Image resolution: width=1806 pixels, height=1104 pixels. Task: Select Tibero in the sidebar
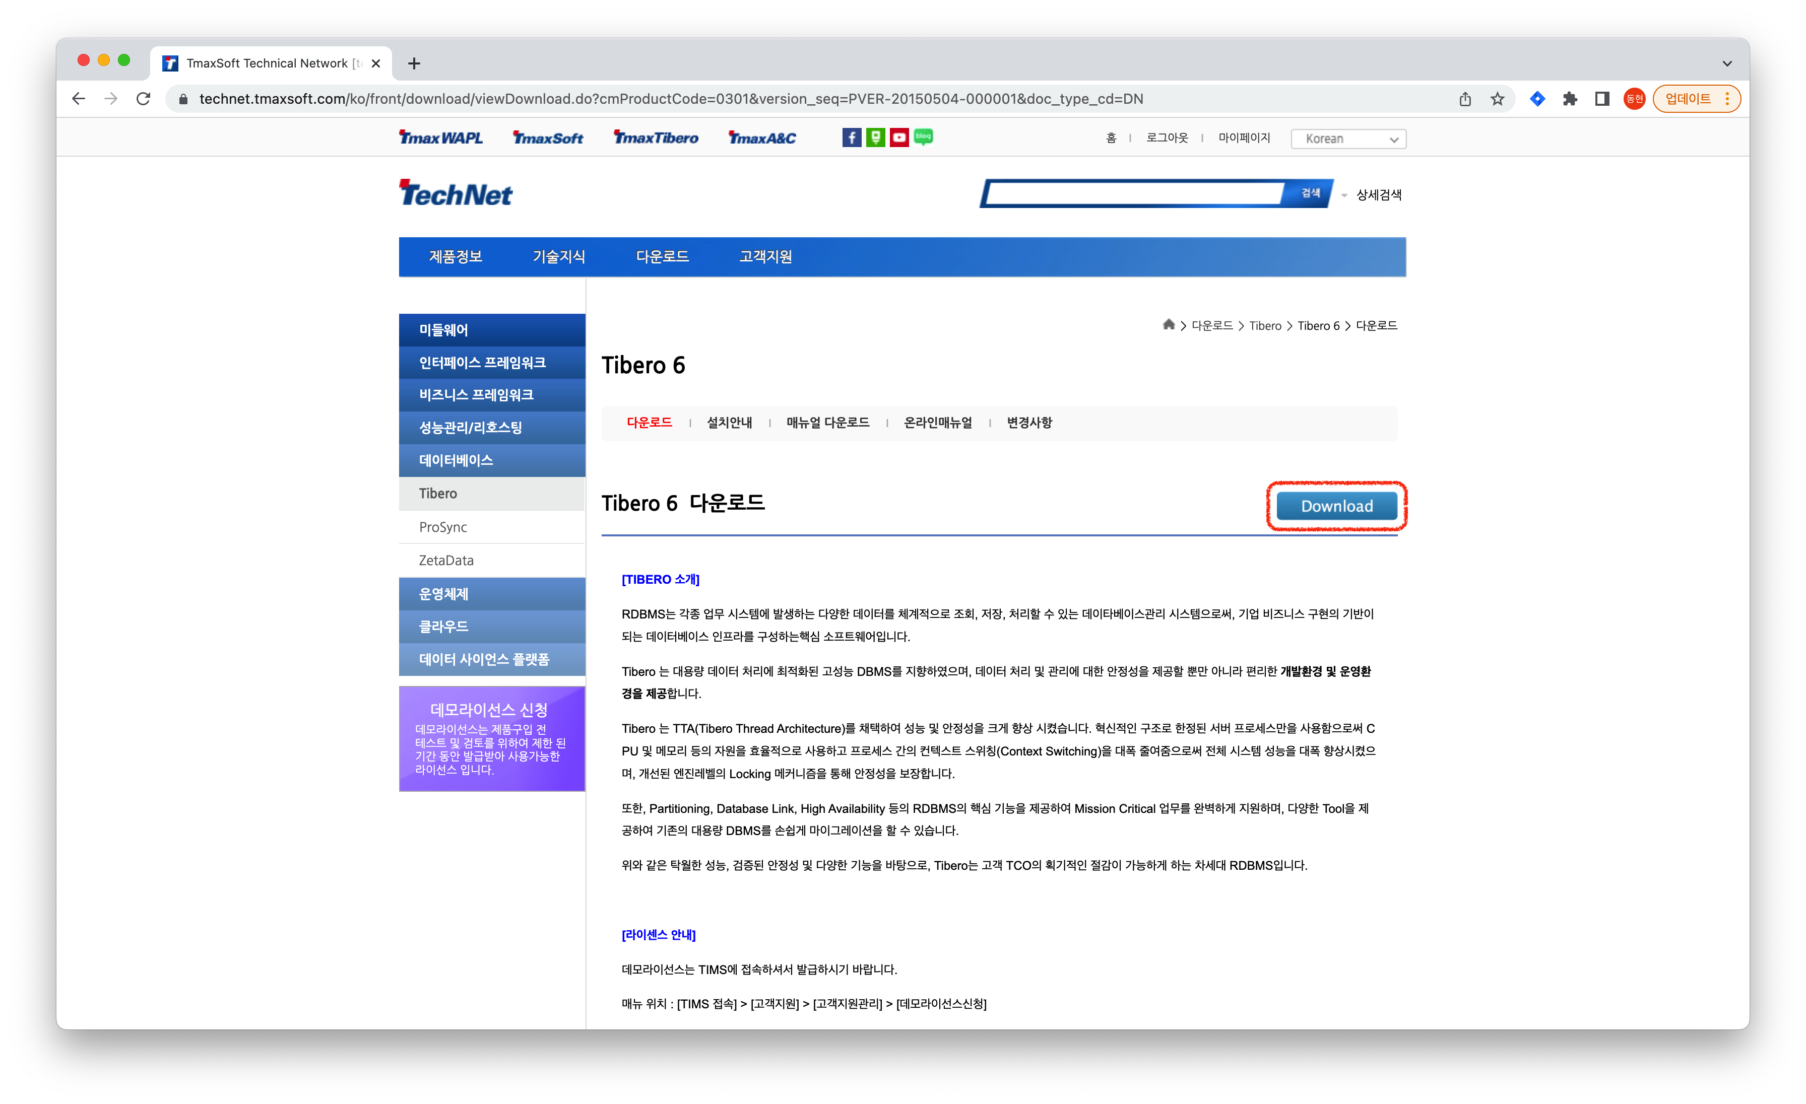(x=492, y=494)
